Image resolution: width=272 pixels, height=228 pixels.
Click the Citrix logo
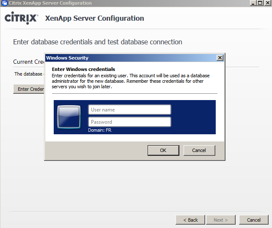click(x=21, y=18)
